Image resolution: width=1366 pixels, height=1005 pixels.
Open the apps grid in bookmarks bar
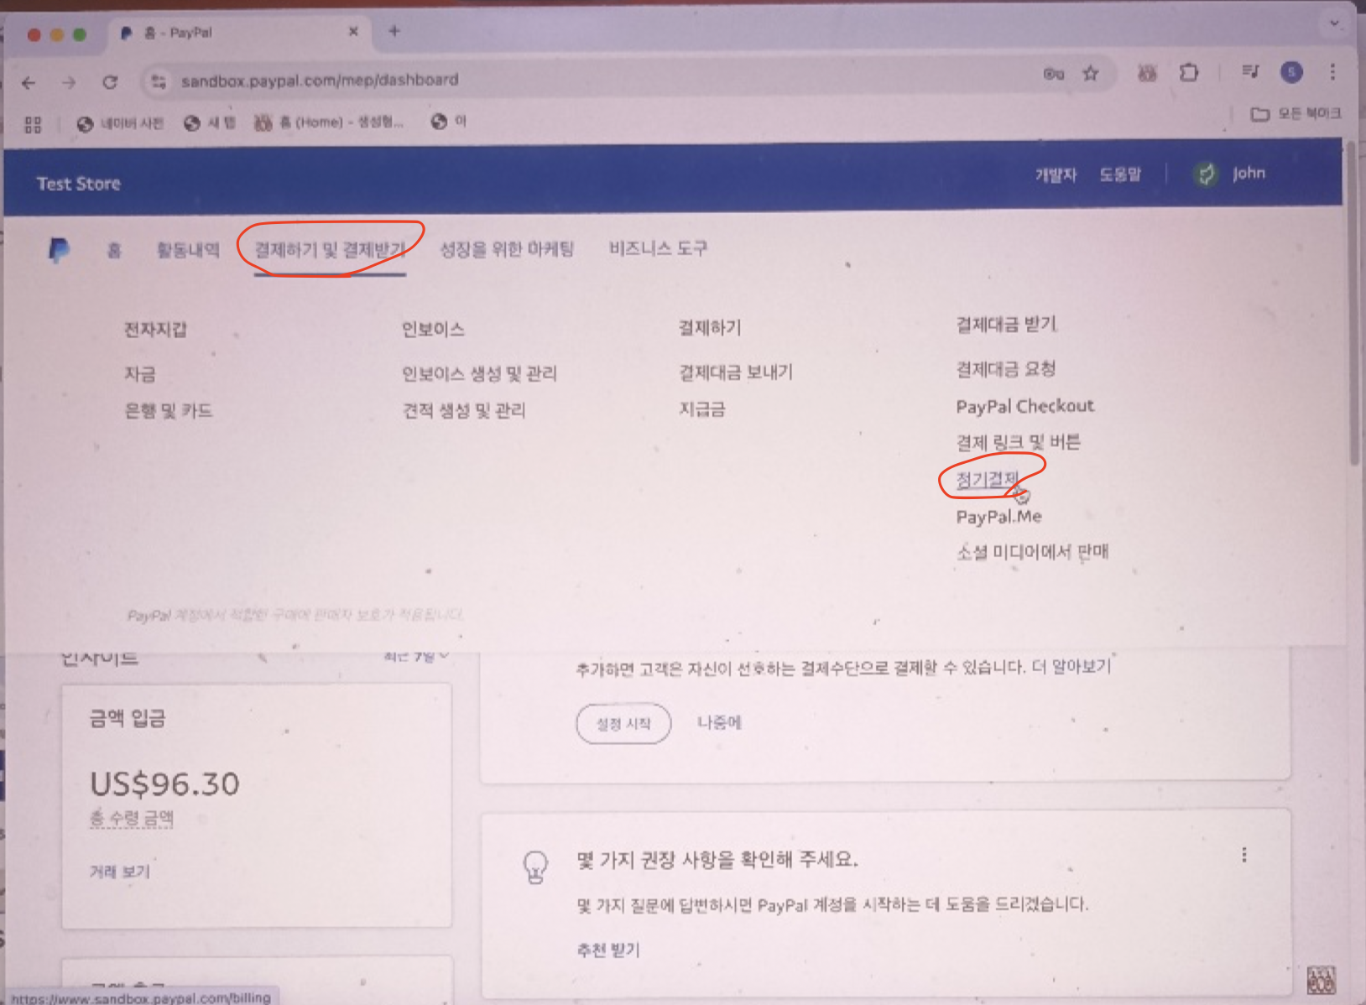(x=33, y=125)
